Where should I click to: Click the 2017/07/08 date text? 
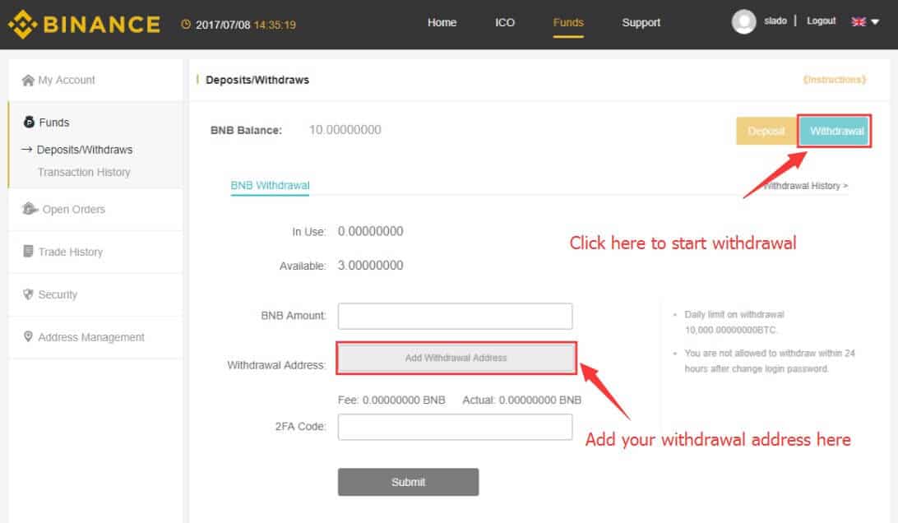pos(223,25)
